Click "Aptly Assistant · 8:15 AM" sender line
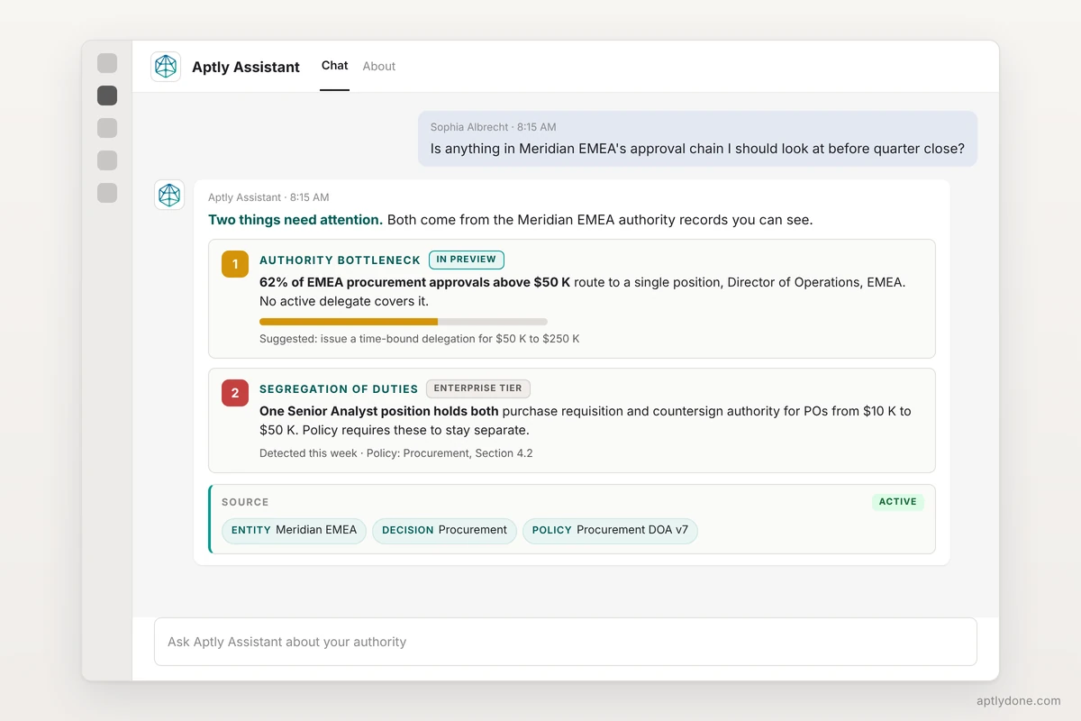Screen dimensions: 1081x721 click(x=268, y=197)
